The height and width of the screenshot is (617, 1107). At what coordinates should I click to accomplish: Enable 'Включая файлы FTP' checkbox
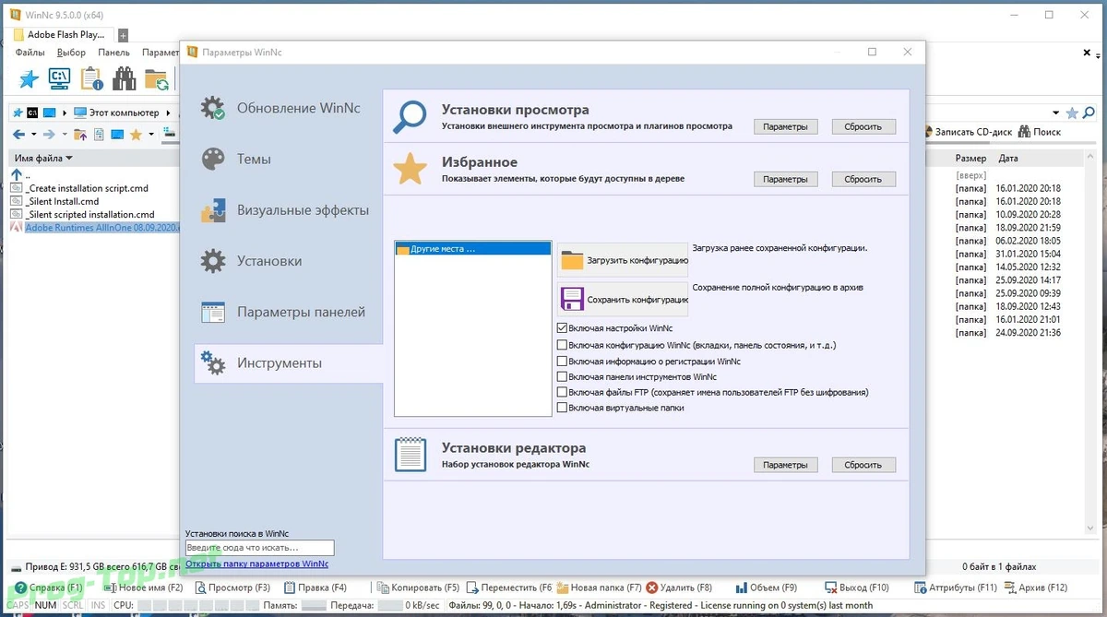click(562, 392)
